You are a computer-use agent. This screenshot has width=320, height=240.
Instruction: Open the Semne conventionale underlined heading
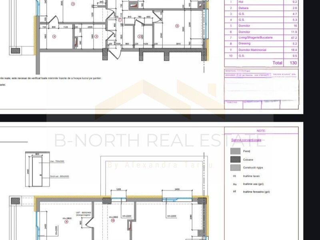click(x=246, y=140)
